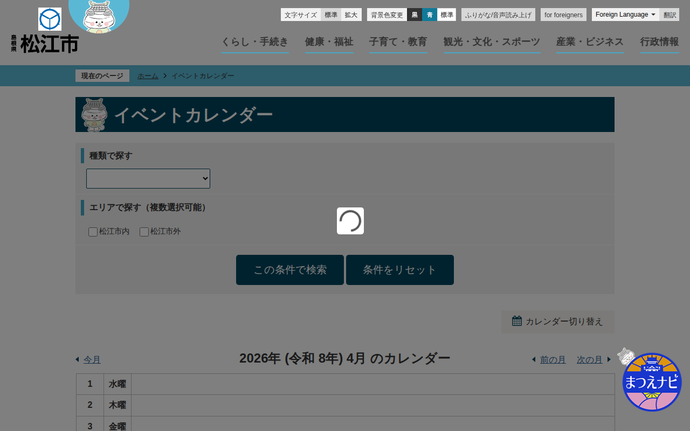690x431 pixels.
Task: Click the 今月 link
Action: 92,359
